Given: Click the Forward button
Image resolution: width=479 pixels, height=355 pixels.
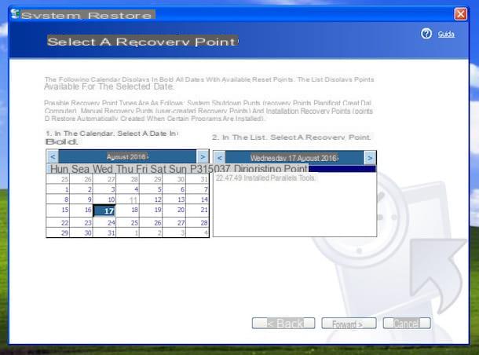Looking at the screenshot, I should [349, 324].
